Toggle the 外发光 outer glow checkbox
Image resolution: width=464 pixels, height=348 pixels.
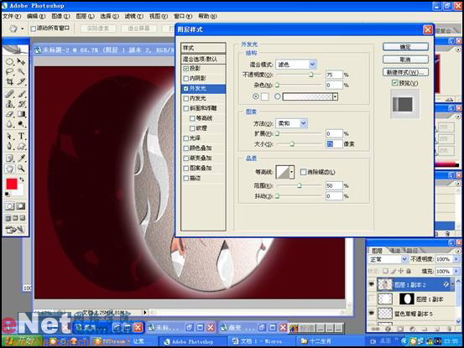[x=185, y=88]
